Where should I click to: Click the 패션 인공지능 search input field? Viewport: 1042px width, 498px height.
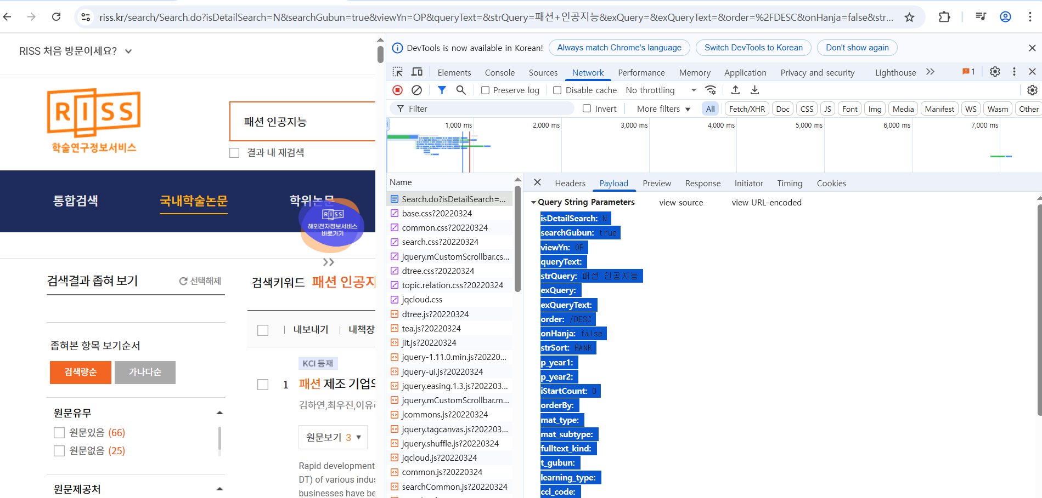302,122
